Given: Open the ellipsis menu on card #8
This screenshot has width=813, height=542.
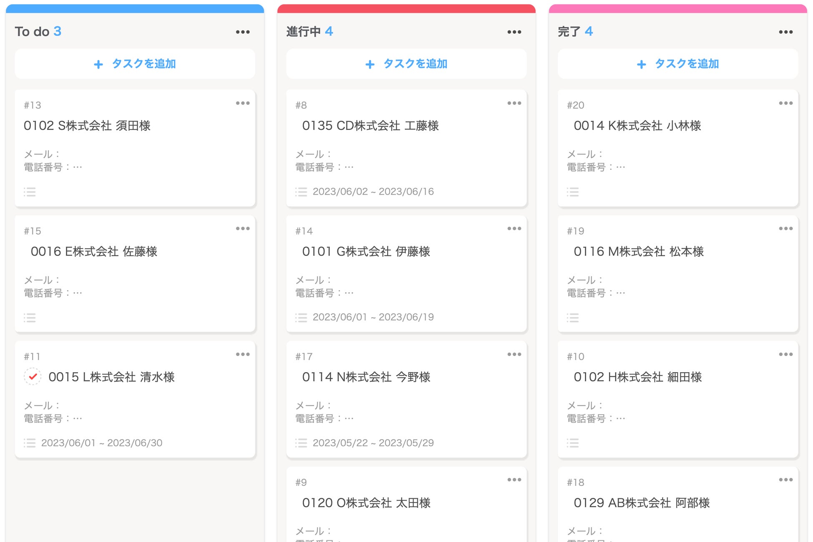Looking at the screenshot, I should [514, 103].
